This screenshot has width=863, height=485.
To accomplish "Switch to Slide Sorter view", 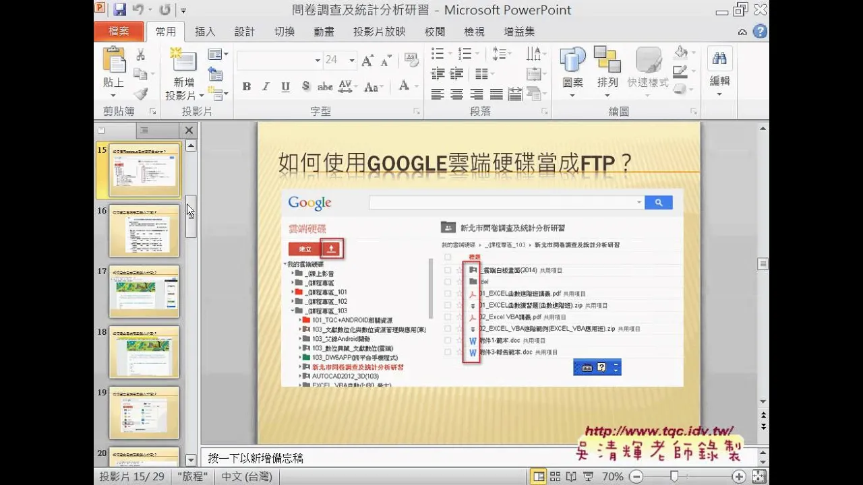I will 555,476.
